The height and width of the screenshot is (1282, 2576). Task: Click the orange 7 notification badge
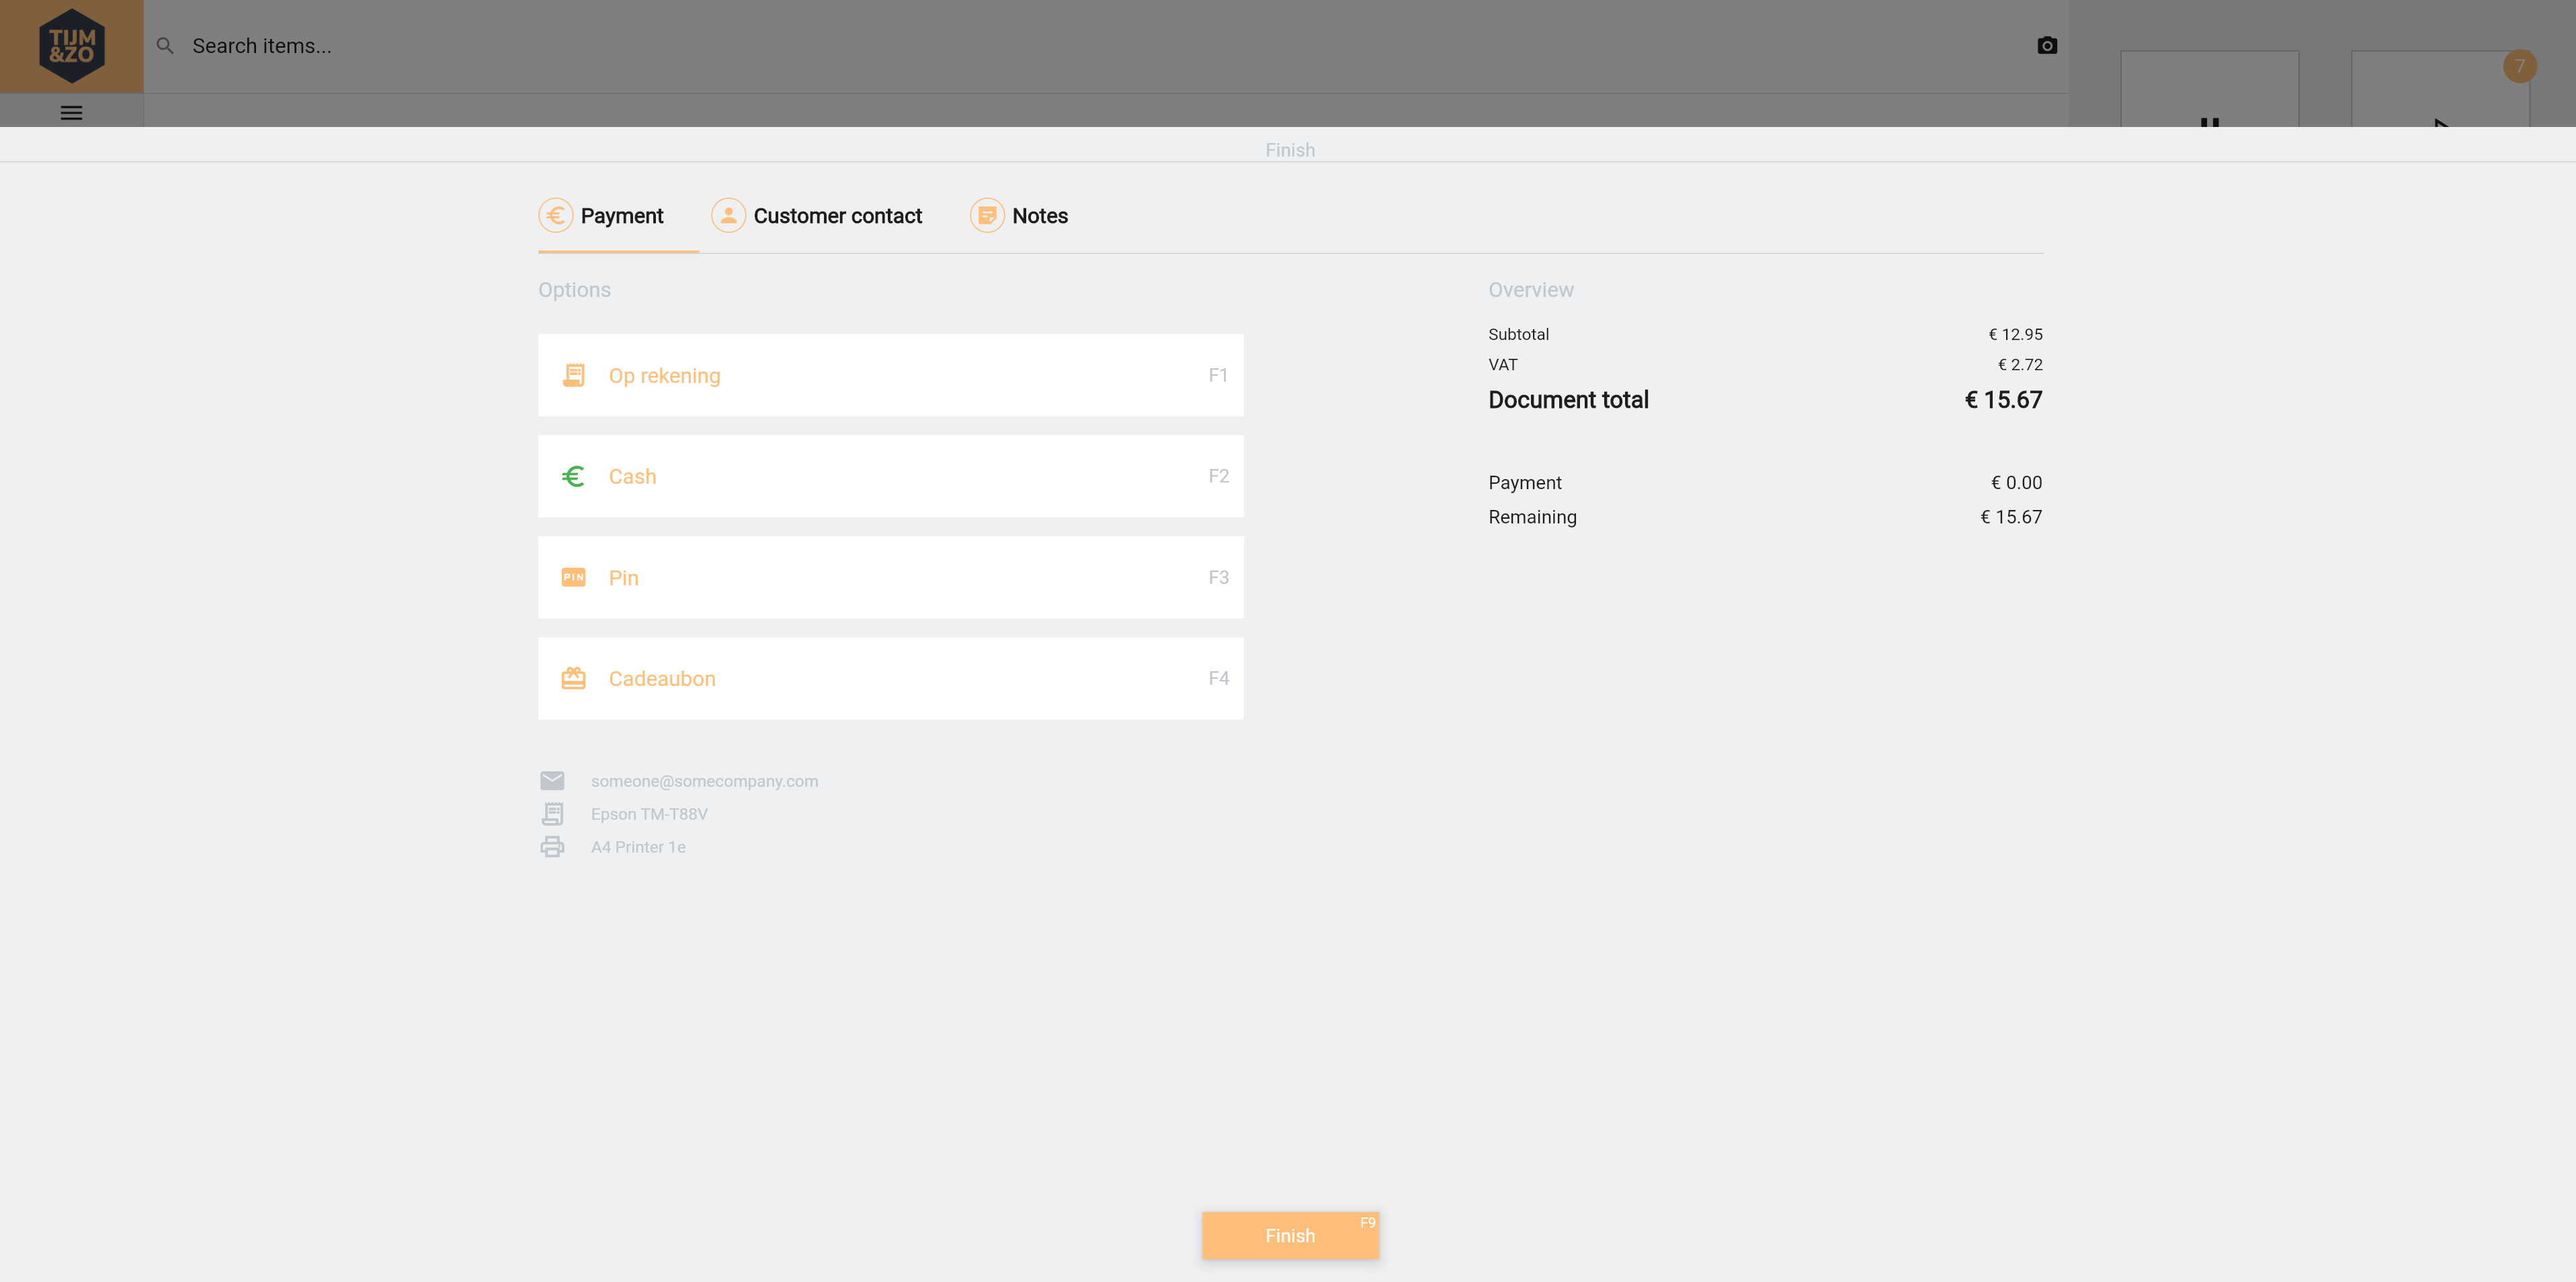pyautogui.click(x=2519, y=66)
